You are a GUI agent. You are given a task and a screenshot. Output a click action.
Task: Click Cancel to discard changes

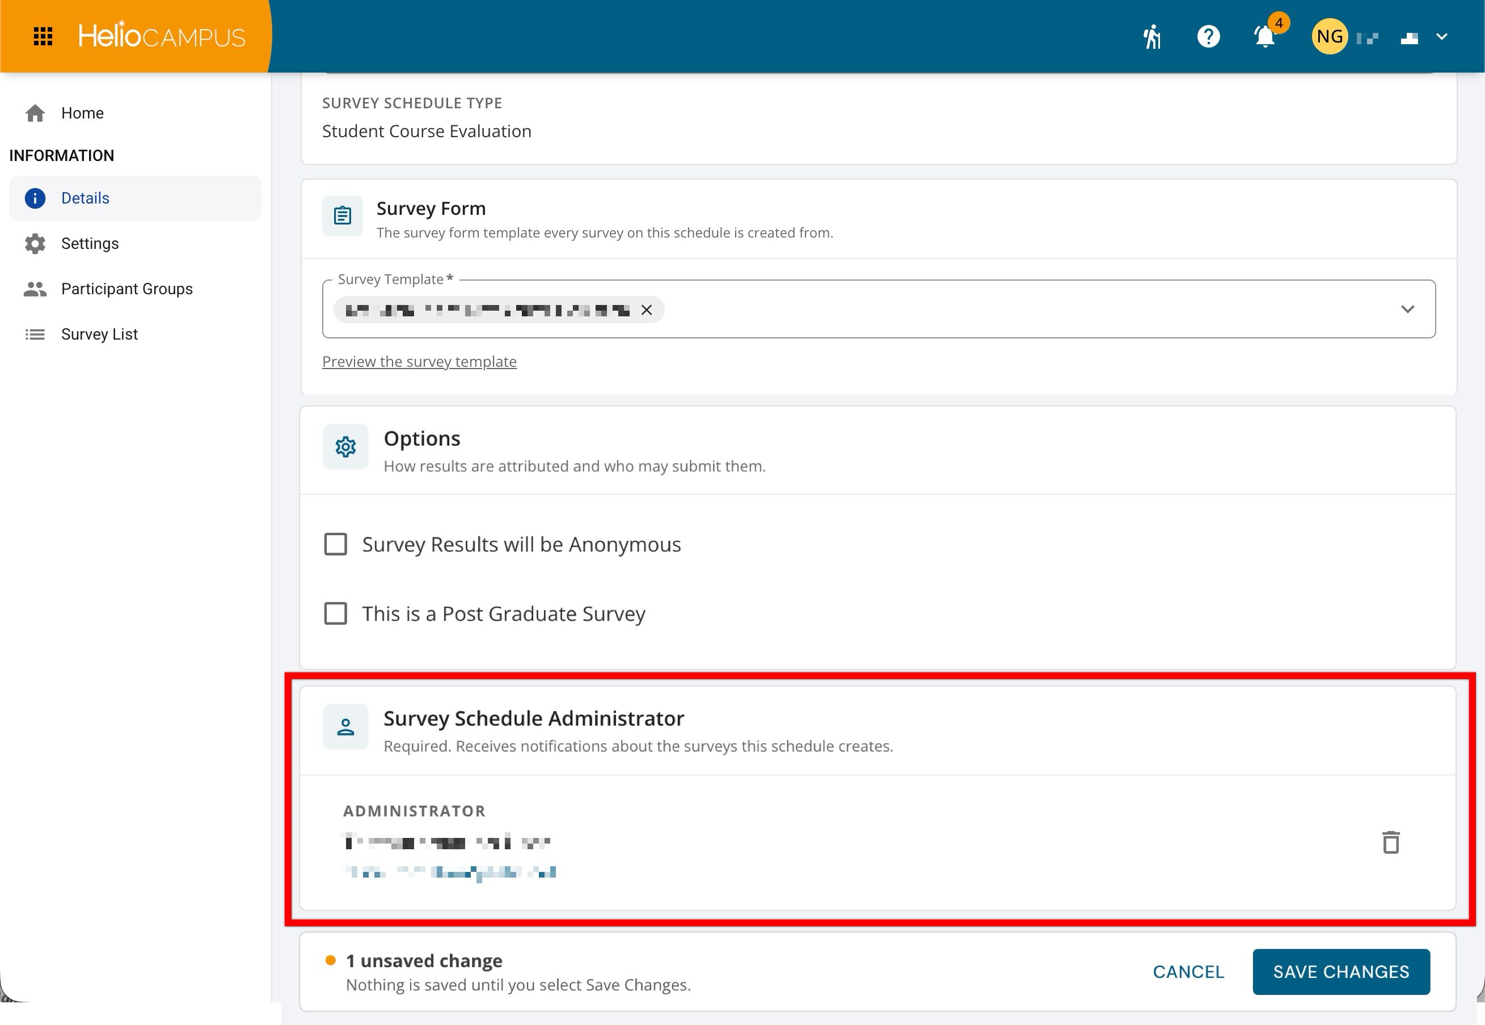pos(1188,972)
